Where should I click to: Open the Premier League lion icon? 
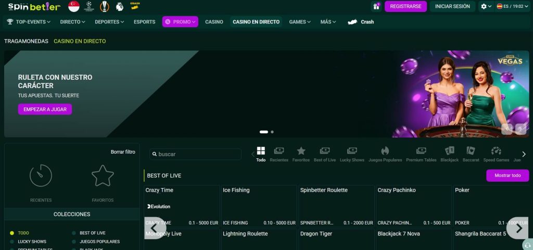[x=120, y=6]
